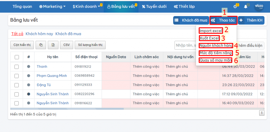Image resolution: width=270 pixels, height=132 pixels.
Task: Click the Khách đã mua list button
Action: click(191, 20)
